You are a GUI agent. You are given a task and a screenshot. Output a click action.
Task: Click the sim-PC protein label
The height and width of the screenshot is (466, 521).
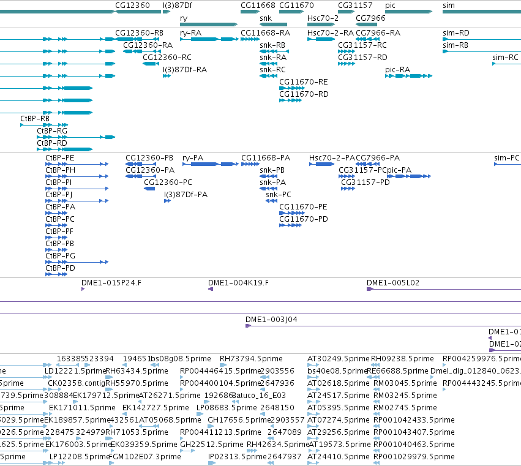point(507,158)
